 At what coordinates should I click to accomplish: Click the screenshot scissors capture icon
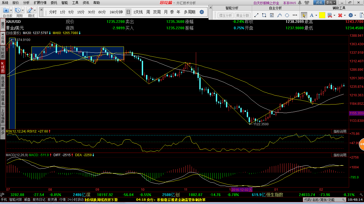click(330, 15)
